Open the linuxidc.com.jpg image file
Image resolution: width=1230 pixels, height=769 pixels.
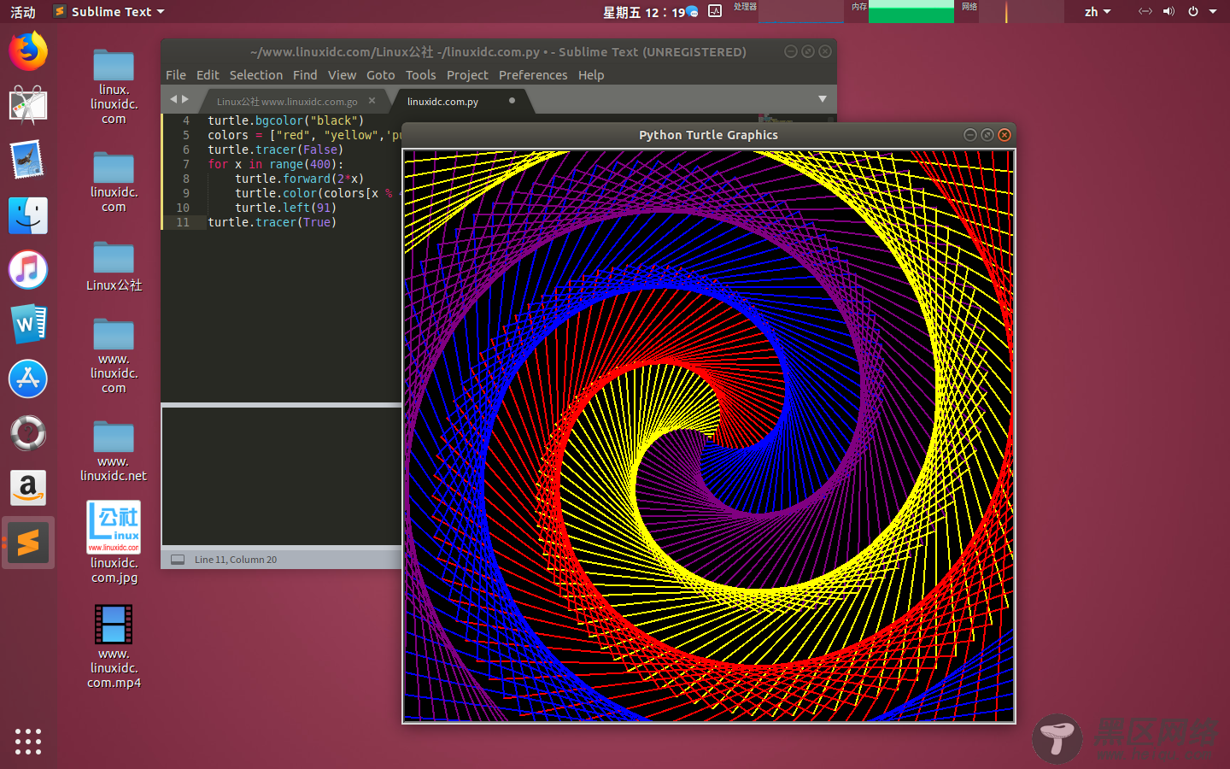pos(114,543)
